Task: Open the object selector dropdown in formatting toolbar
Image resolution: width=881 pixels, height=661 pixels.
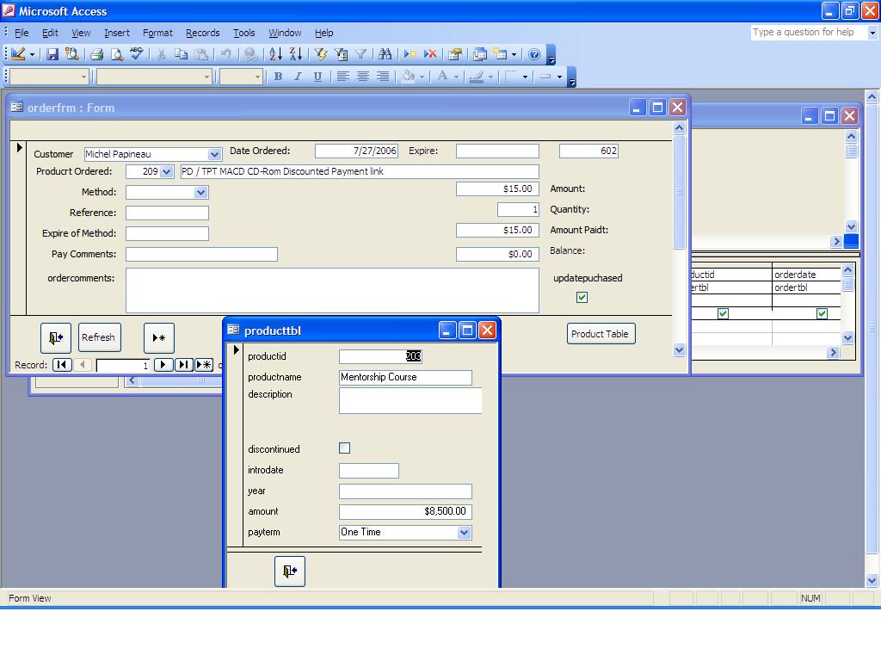Action: click(83, 77)
